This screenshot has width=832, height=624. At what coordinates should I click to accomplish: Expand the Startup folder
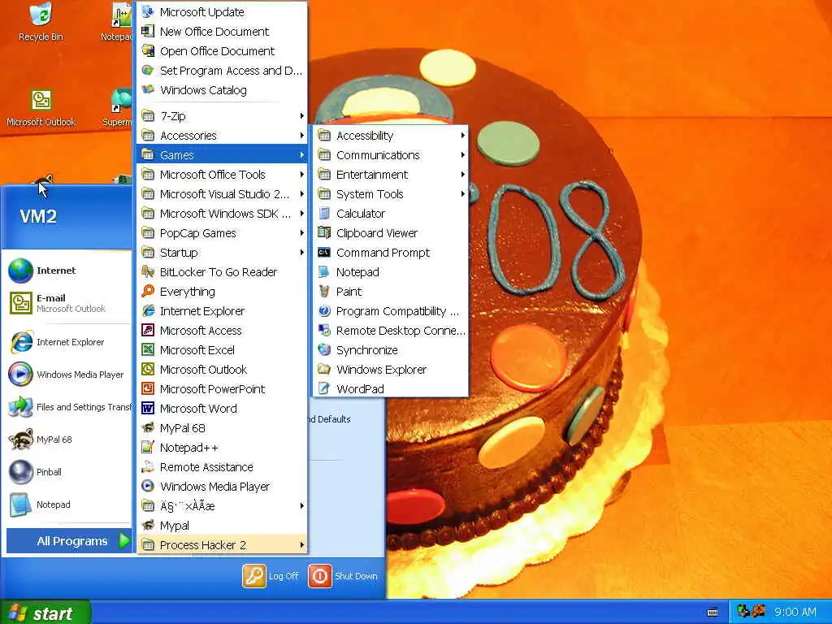[x=223, y=253]
